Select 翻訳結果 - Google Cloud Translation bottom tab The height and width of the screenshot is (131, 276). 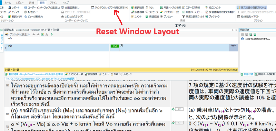click(x=34, y=74)
